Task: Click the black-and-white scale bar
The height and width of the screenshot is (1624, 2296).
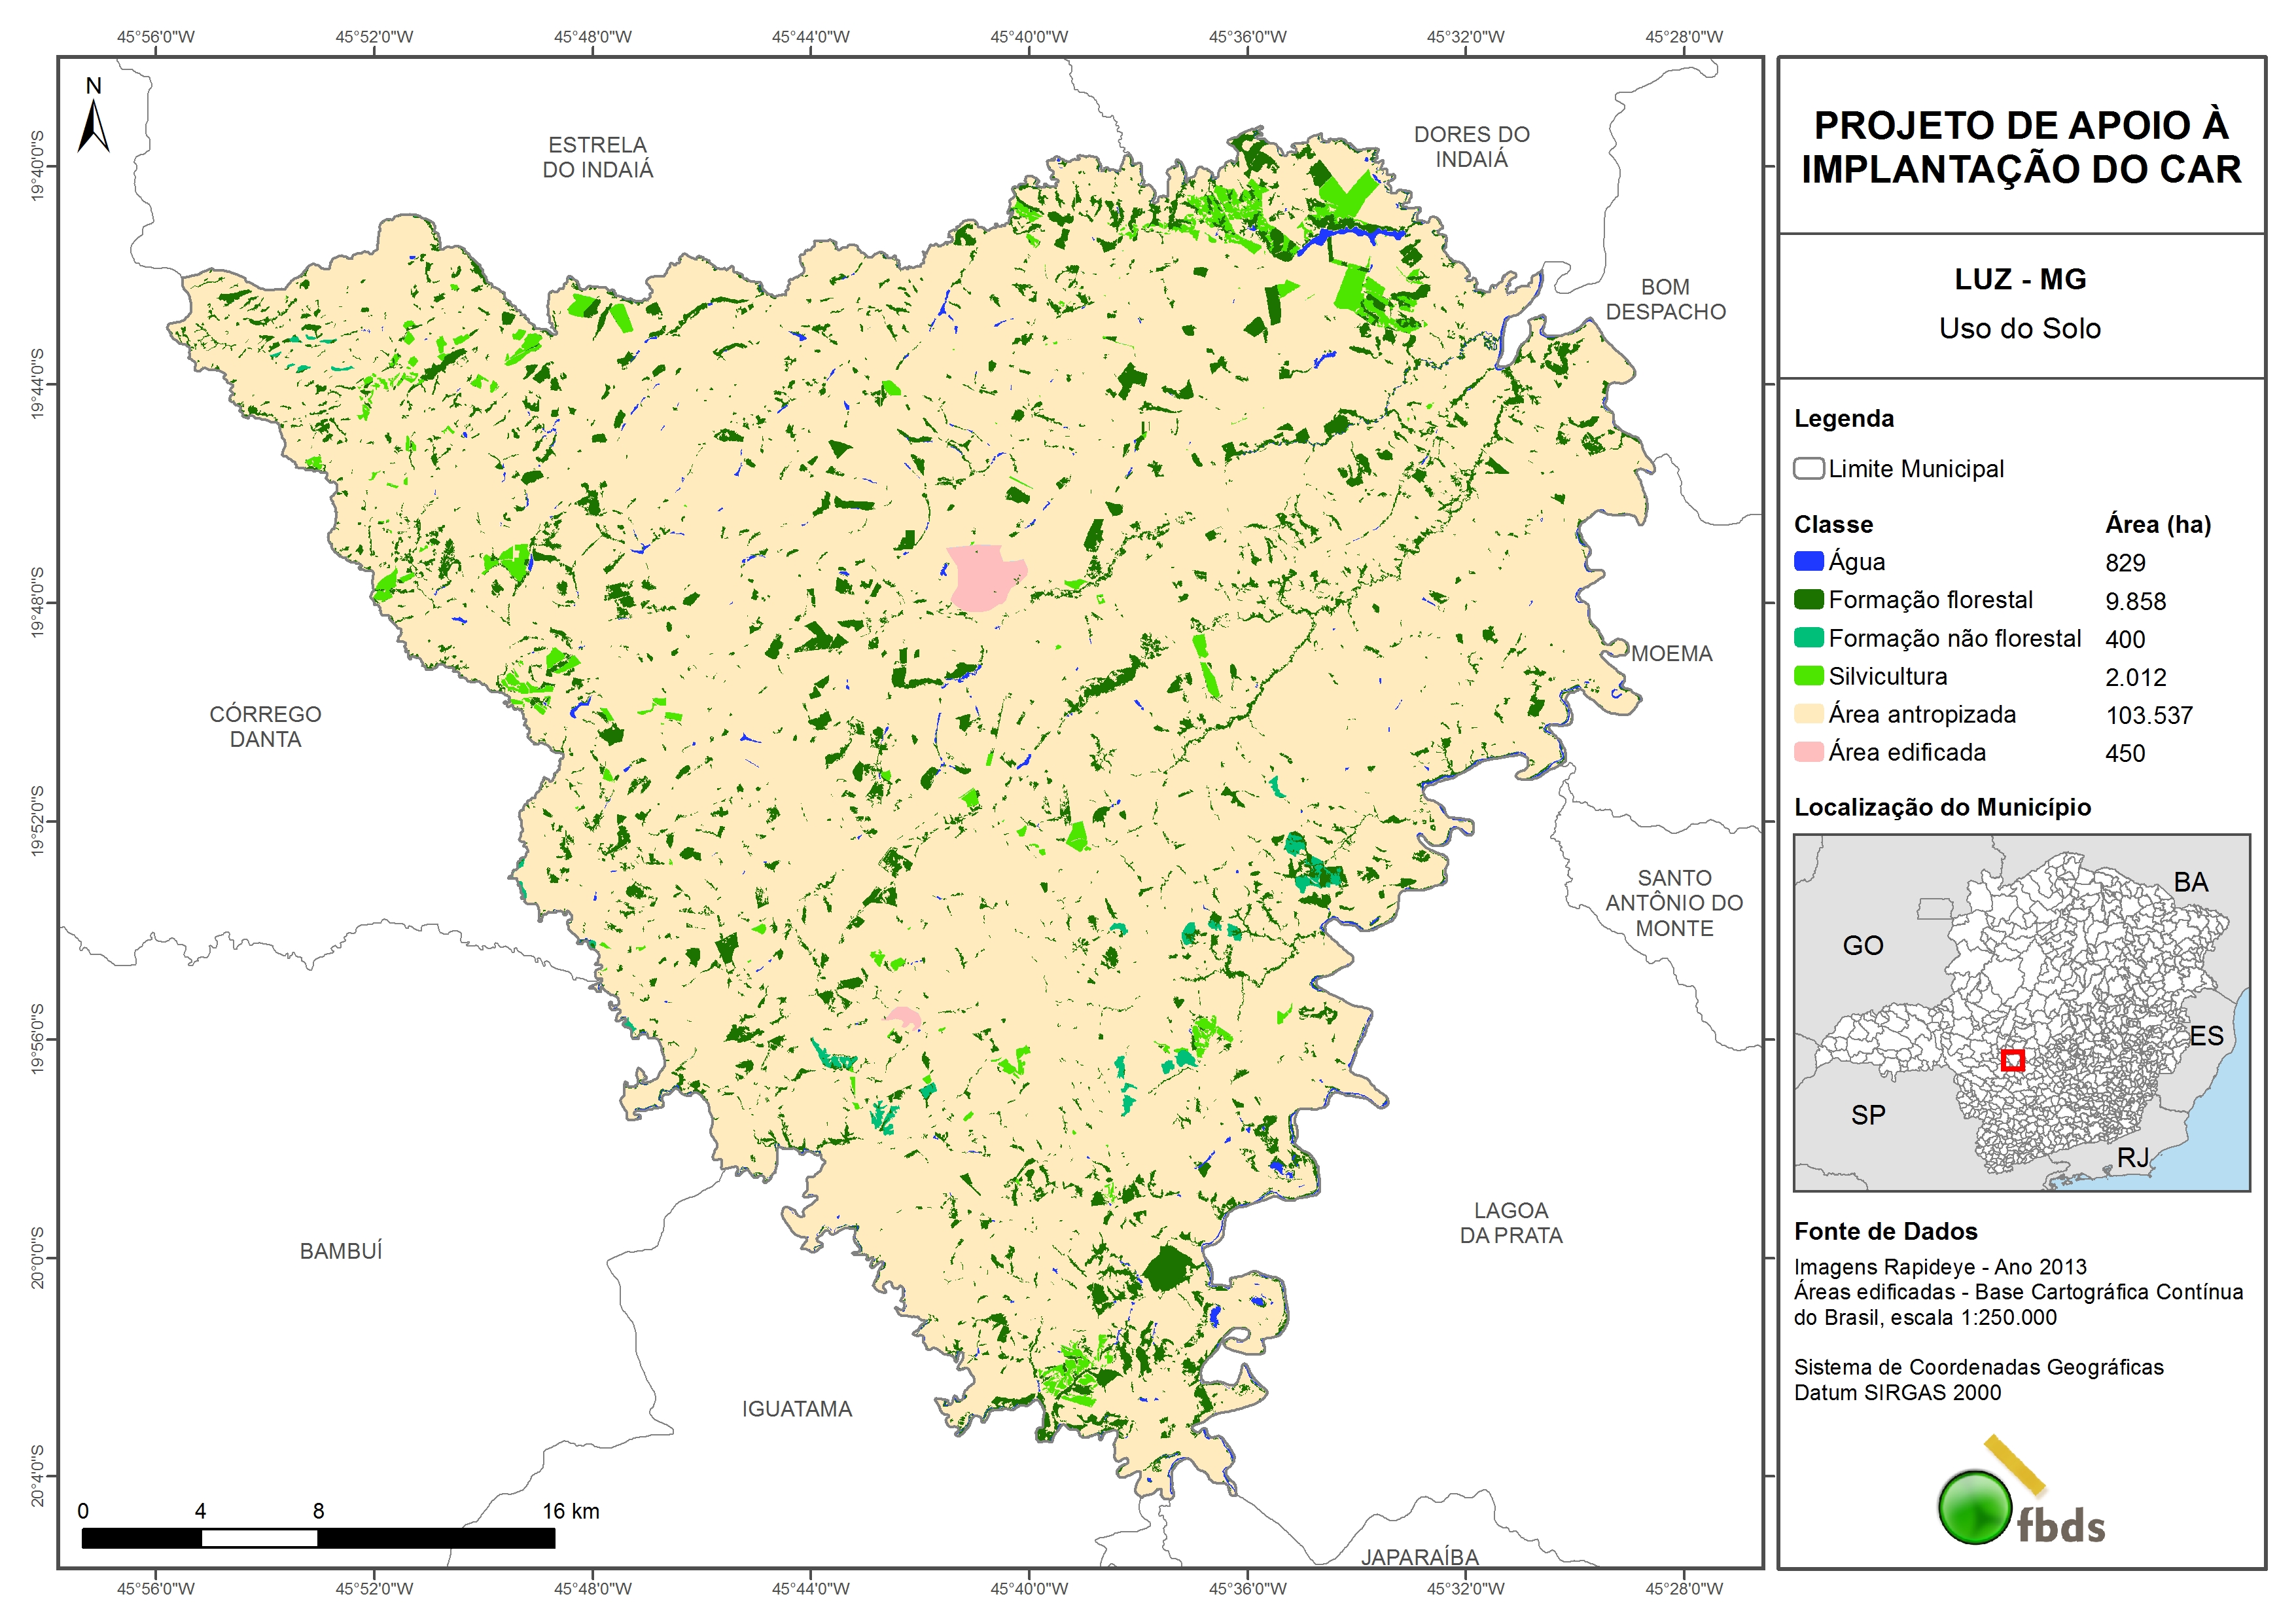Action: [x=318, y=1538]
